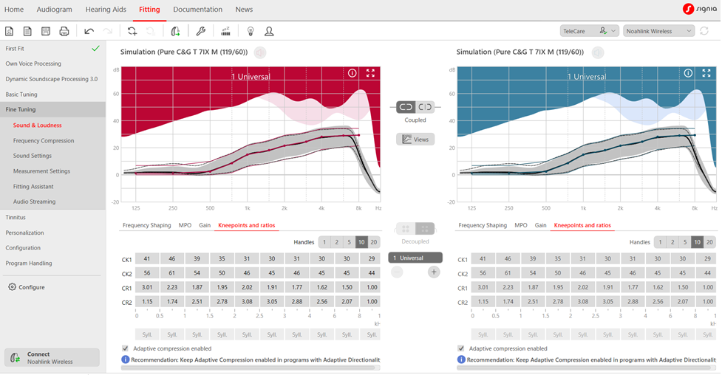Expand the Noahlink Wireless dropdown
This screenshot has height=375, width=722.
coord(658,31)
